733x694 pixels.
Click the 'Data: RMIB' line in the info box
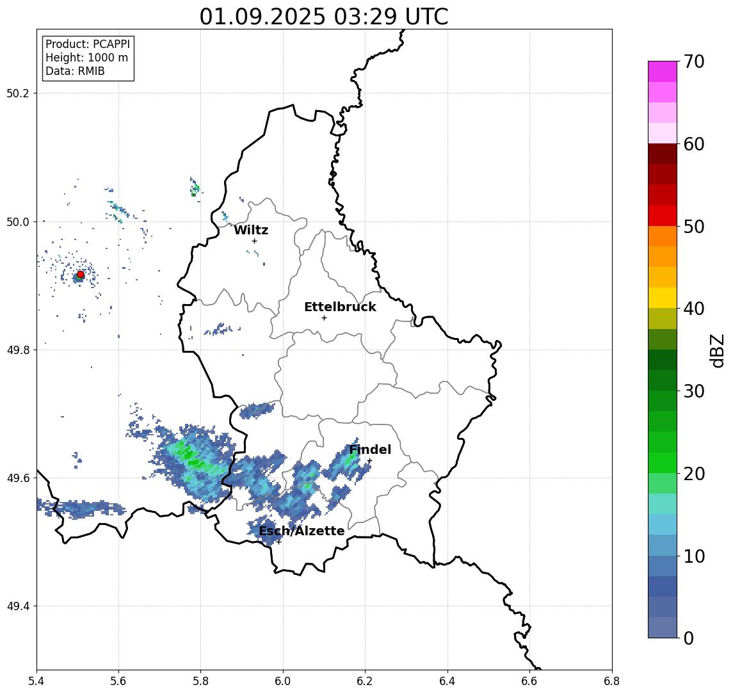[x=76, y=71]
